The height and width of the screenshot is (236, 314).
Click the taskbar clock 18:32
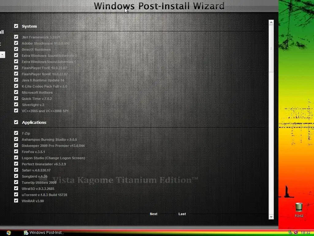tap(306, 233)
